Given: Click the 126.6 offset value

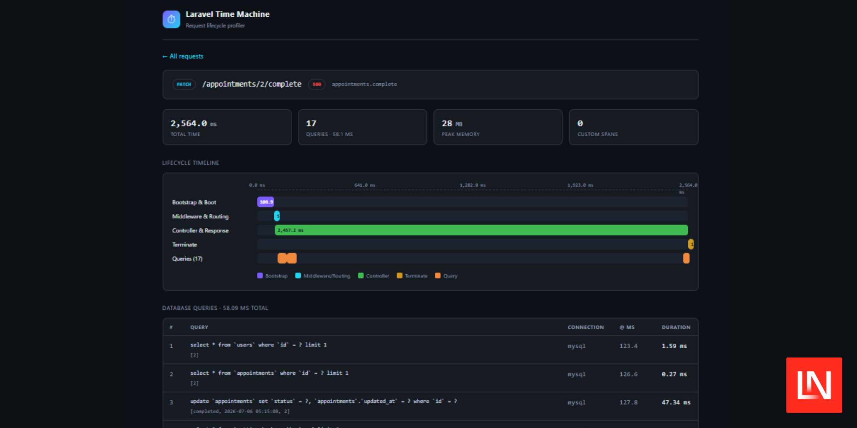Looking at the screenshot, I should coord(628,374).
